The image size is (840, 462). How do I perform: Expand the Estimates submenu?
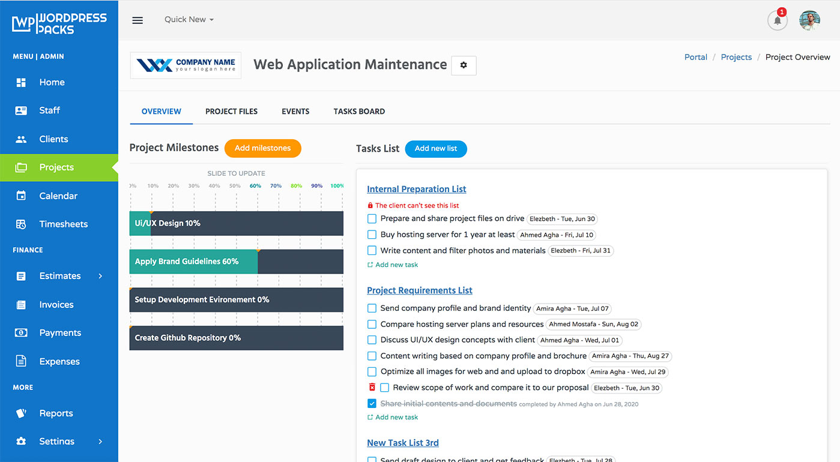pyautogui.click(x=100, y=276)
